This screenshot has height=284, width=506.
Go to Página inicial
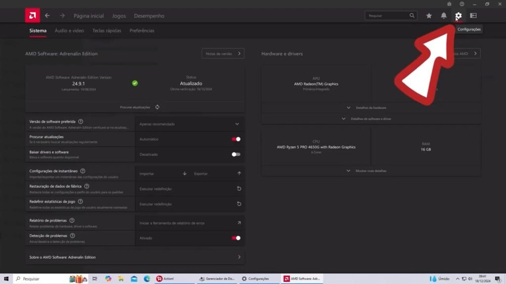coord(89,16)
